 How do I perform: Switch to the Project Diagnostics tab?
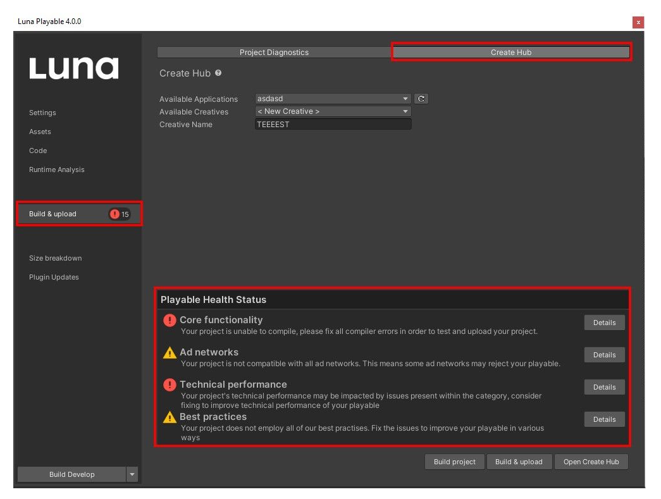click(274, 52)
